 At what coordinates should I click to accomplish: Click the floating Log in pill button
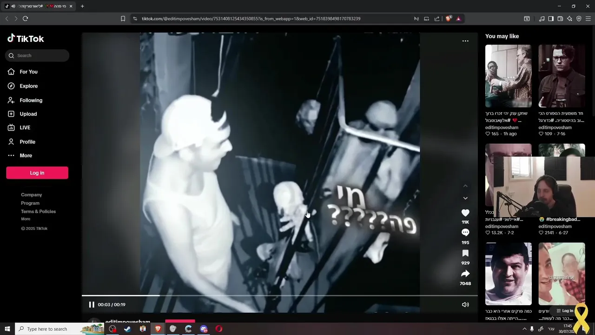[565, 311]
